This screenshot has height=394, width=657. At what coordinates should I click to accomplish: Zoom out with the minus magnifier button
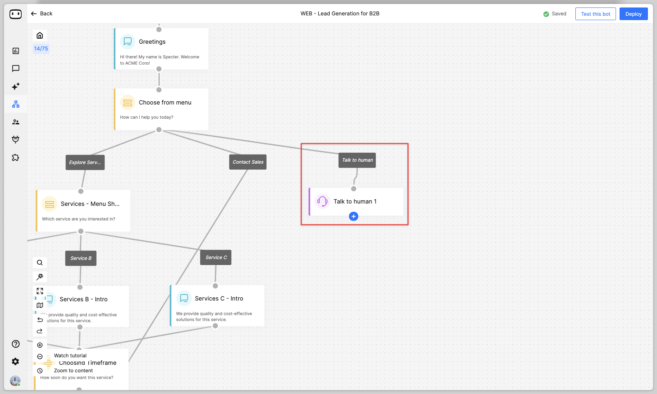click(x=40, y=357)
